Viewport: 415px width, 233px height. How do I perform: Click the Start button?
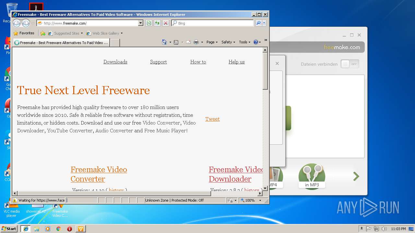(9, 229)
